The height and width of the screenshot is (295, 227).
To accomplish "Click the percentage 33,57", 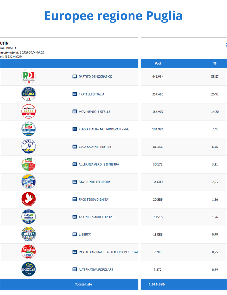I will (215, 77).
